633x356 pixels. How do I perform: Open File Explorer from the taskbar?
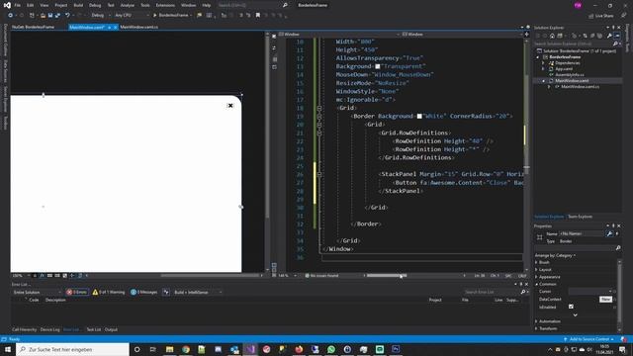pyautogui.click(x=169, y=349)
